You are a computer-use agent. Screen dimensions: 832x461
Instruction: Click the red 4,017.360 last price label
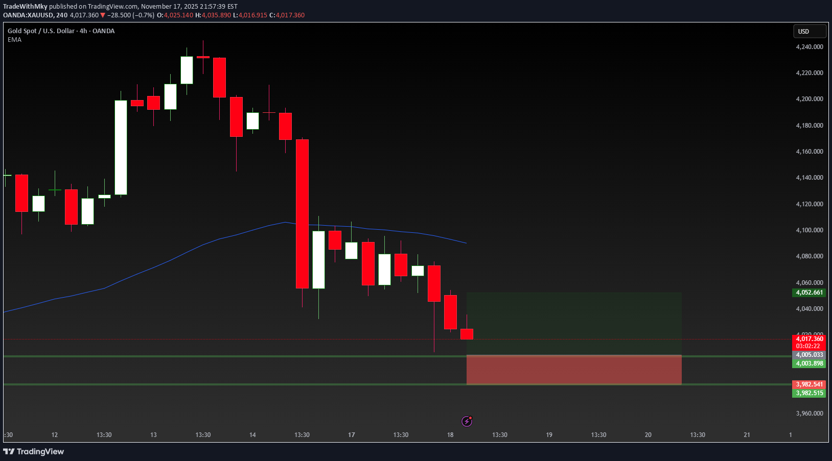(809, 339)
